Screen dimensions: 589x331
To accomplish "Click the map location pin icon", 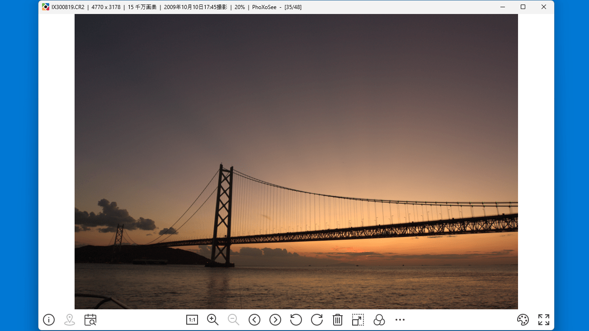I will [70, 320].
